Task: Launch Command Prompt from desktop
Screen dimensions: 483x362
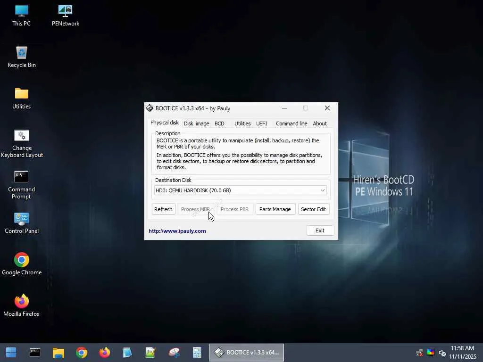Action: (21, 185)
